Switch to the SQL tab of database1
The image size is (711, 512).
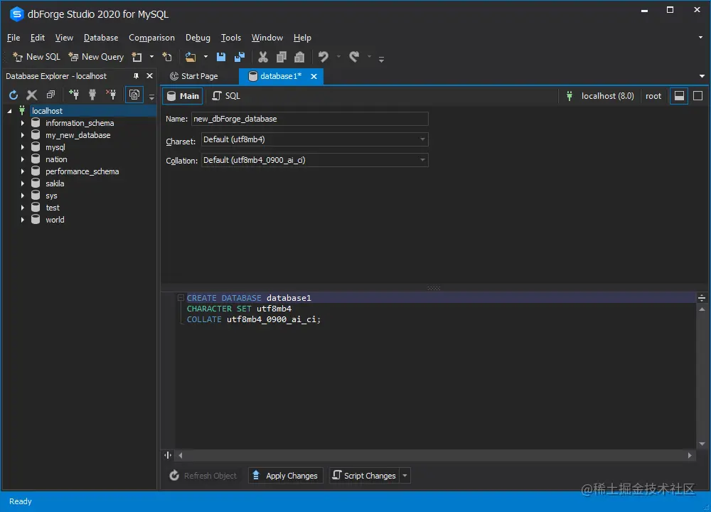pyautogui.click(x=225, y=95)
